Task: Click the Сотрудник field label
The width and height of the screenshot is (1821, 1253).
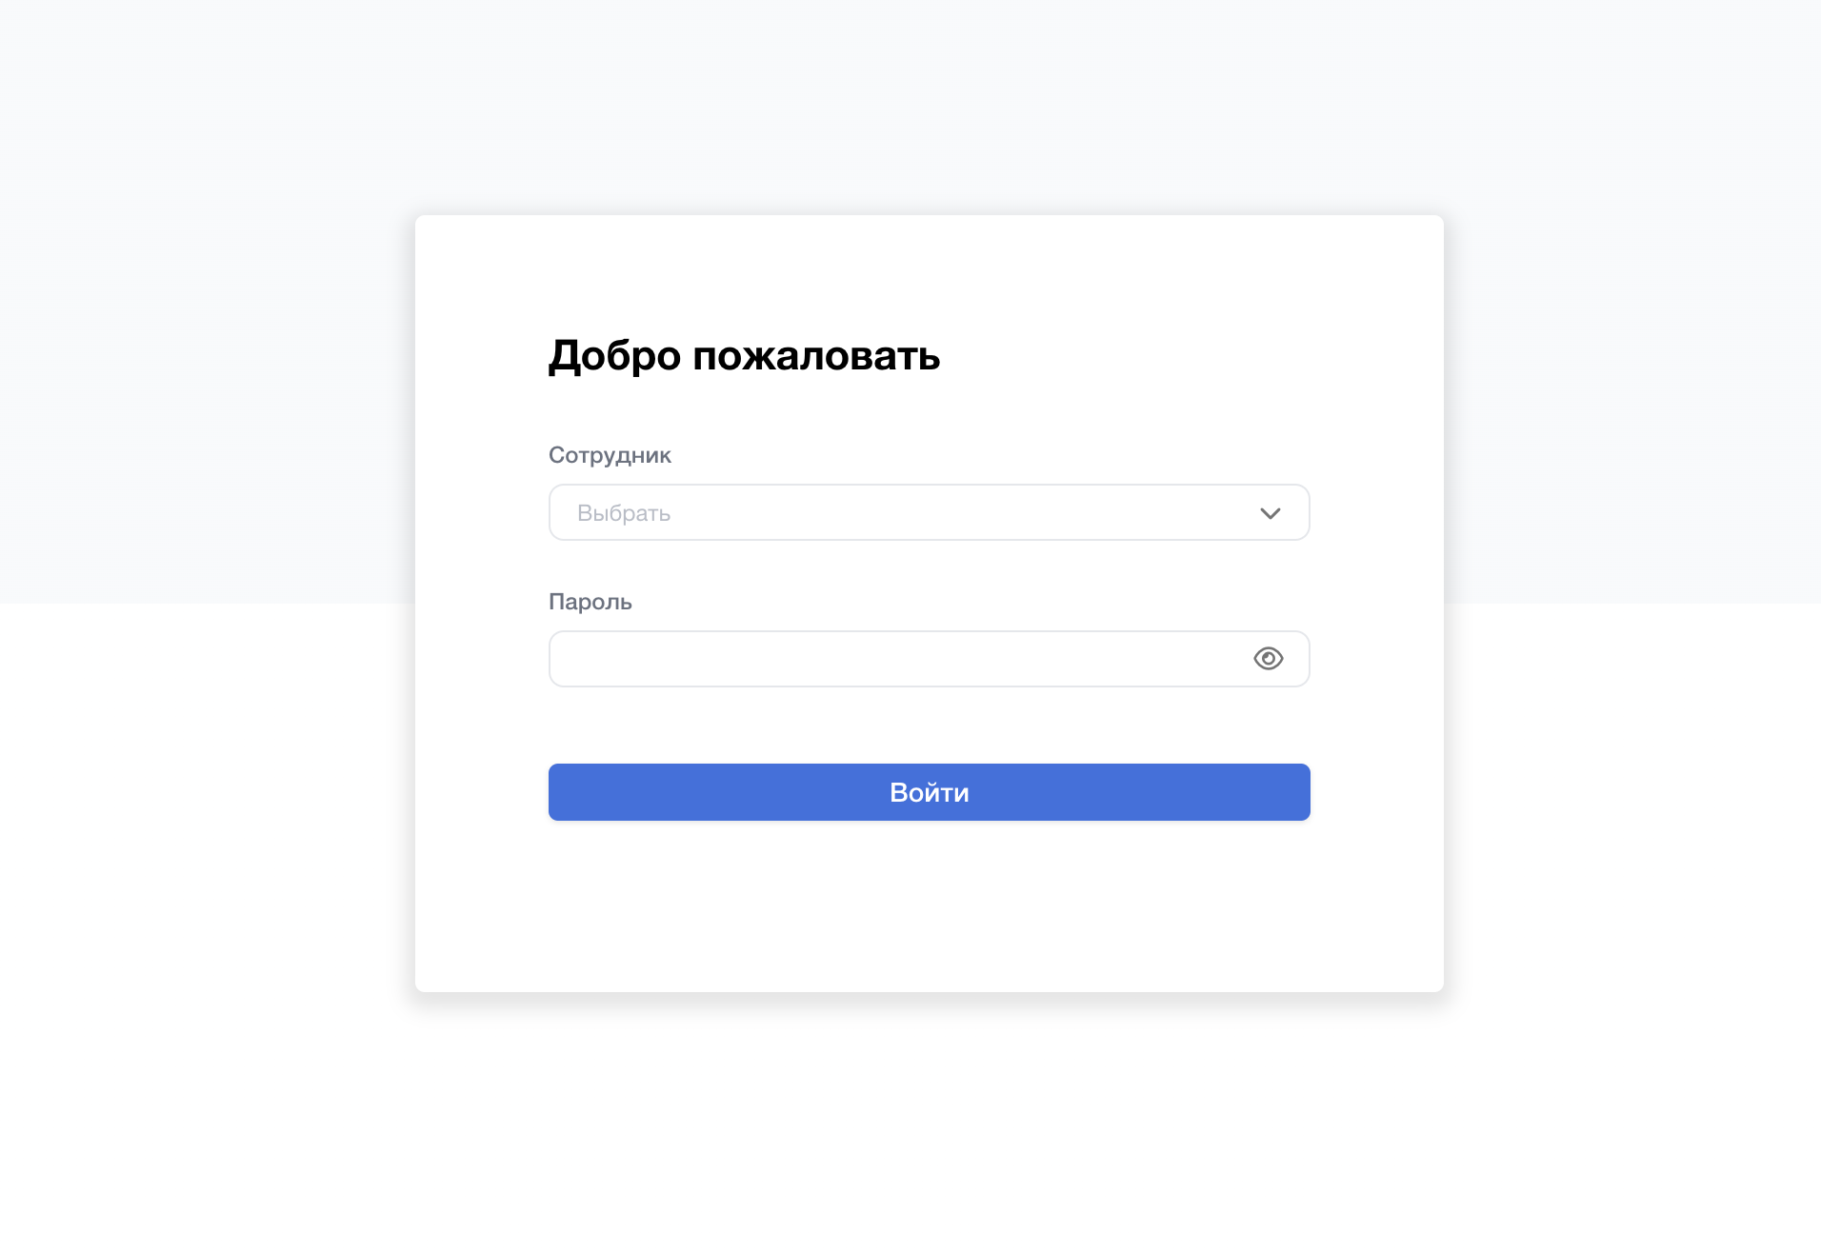Action: 610,455
